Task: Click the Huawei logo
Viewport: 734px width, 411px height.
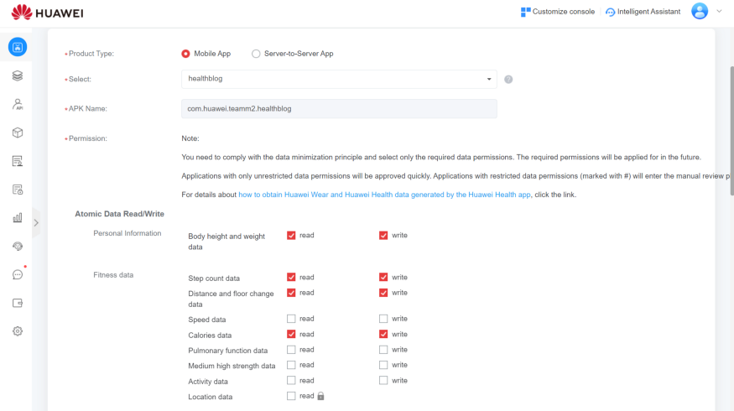Action: click(x=47, y=13)
